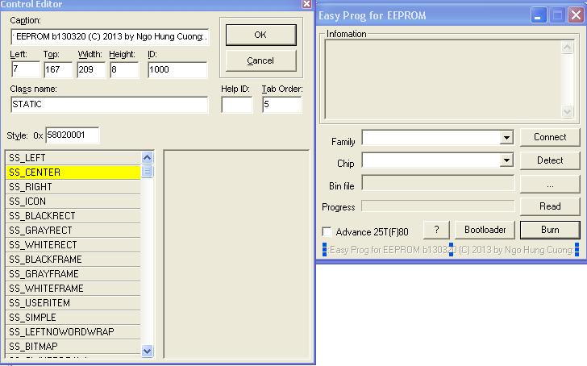Click the Information text area
Viewport: 587px width, 366px height.
tap(443, 79)
